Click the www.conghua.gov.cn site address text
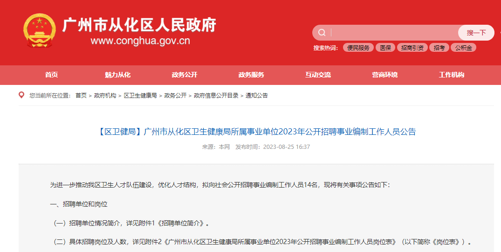 click(x=140, y=41)
